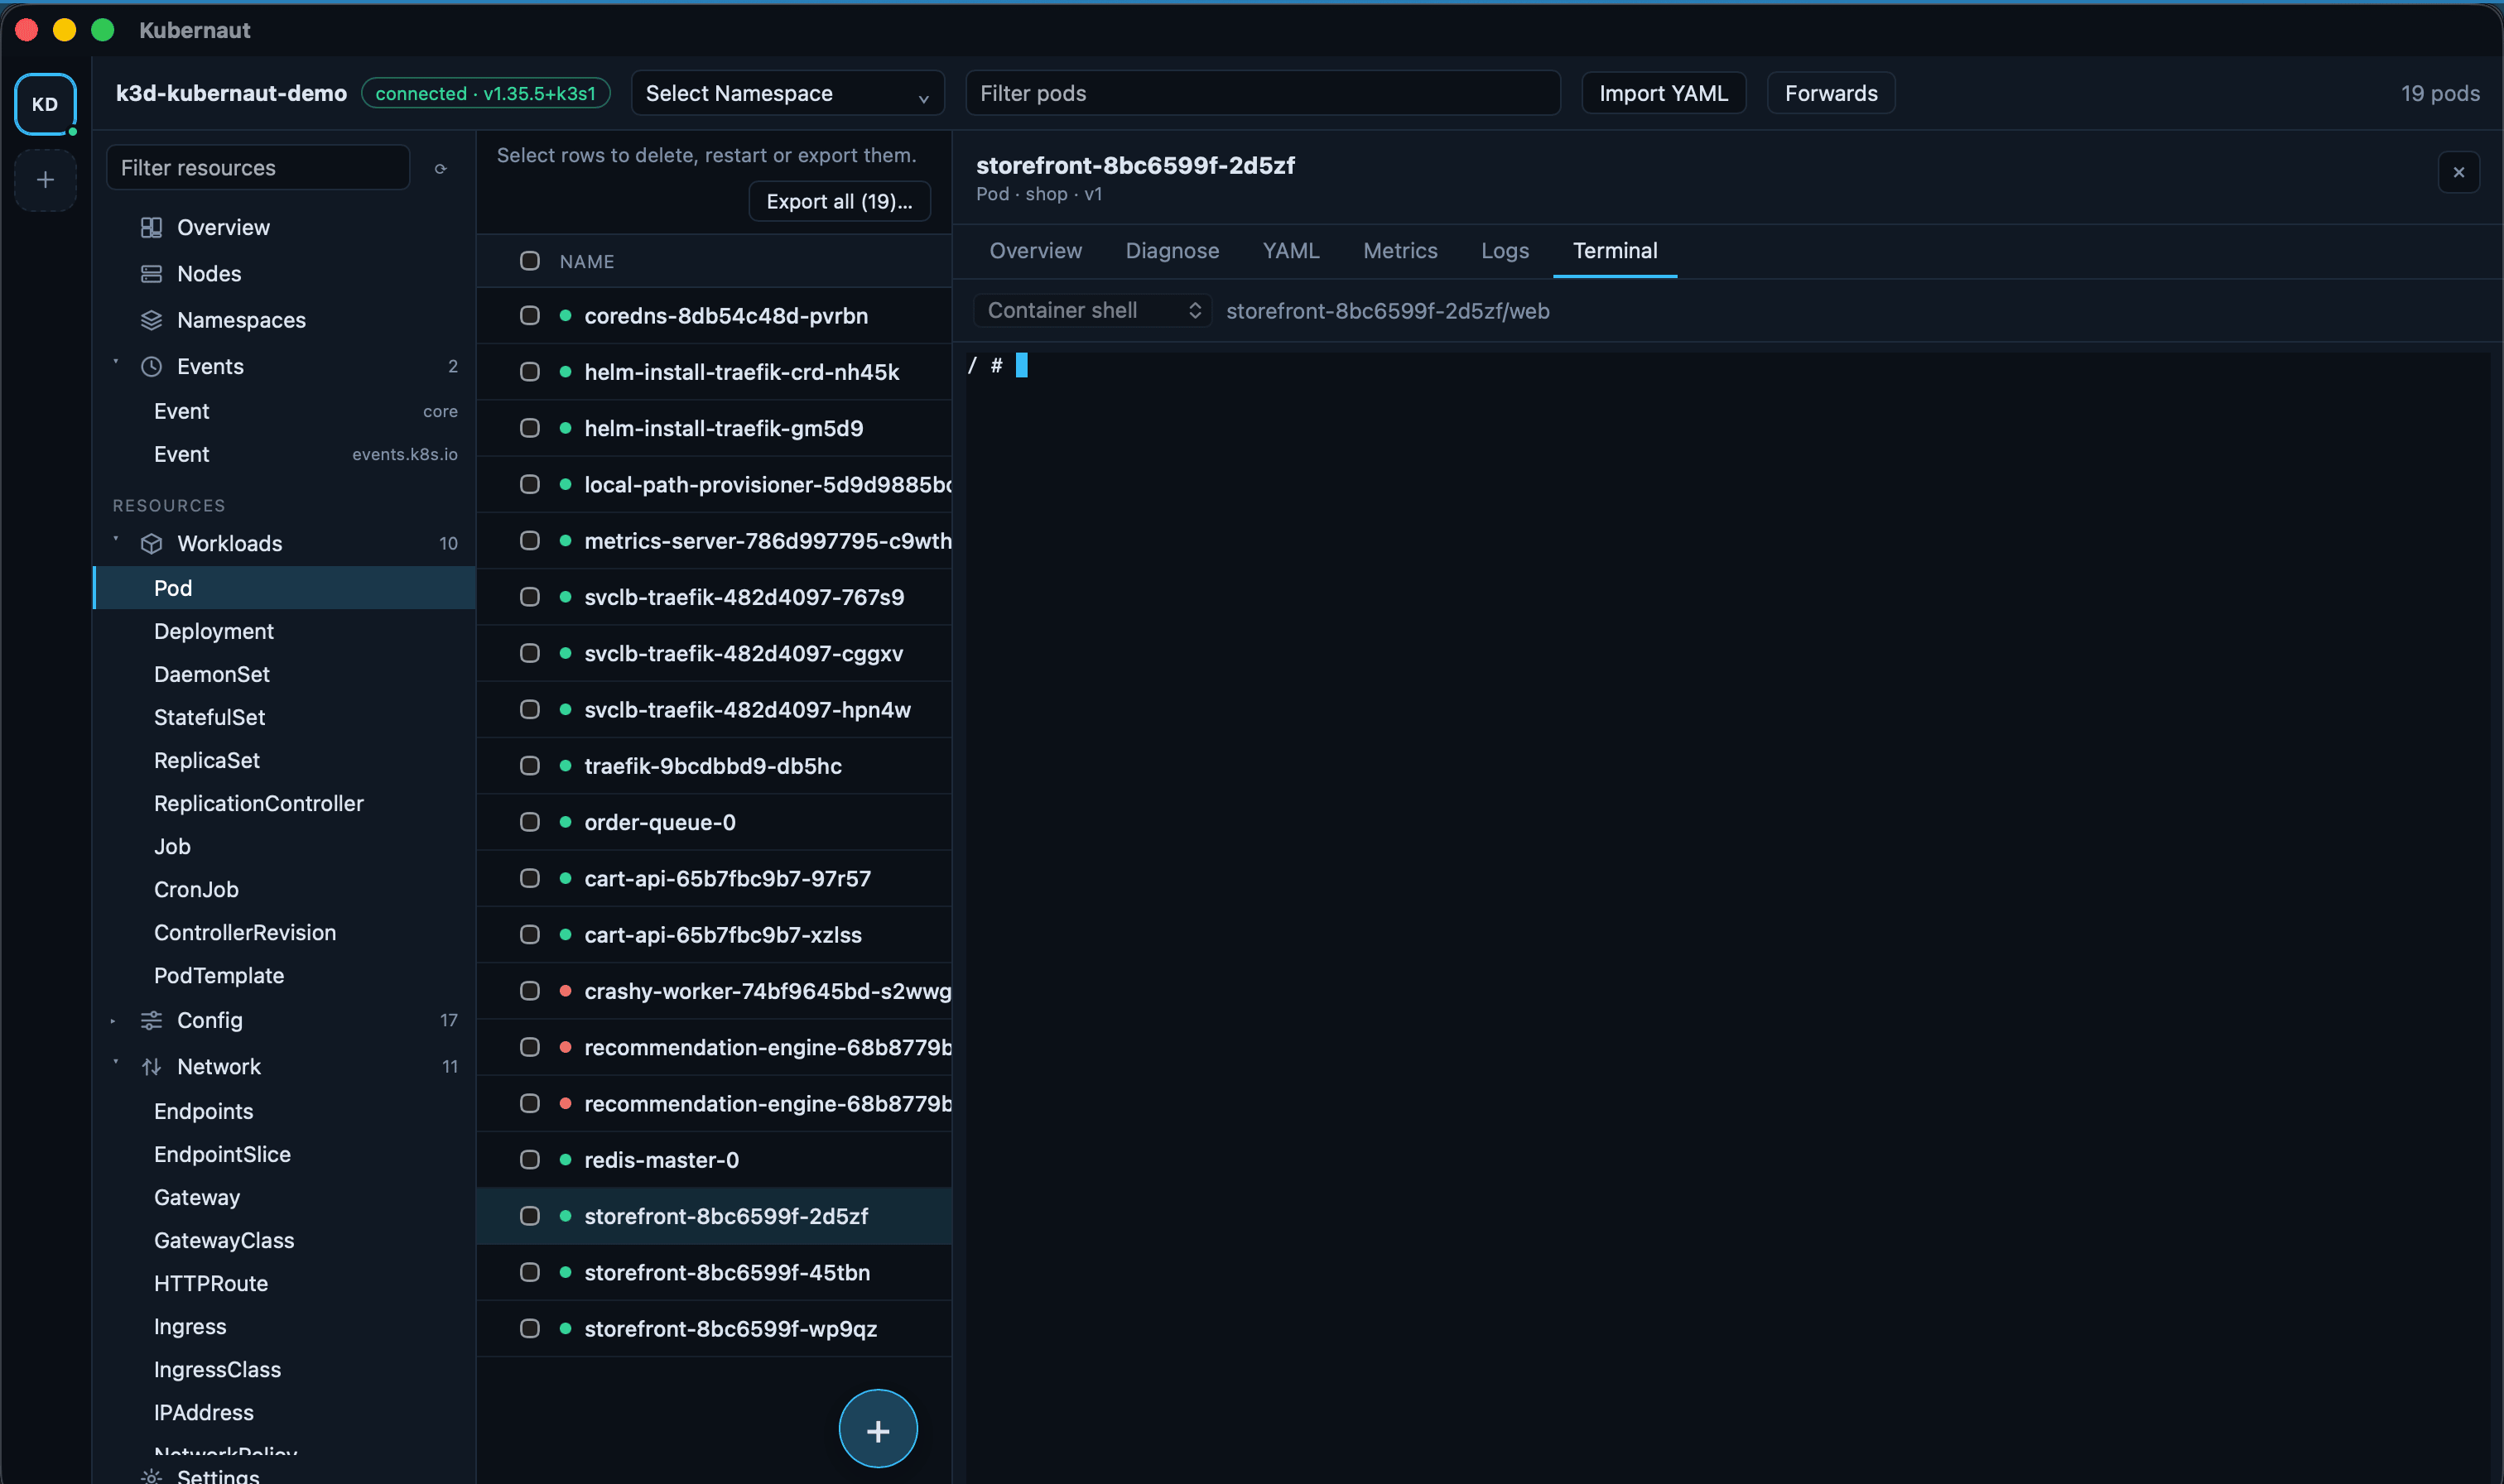This screenshot has width=2504, height=1484.
Task: Click Export all (19) button
Action: pyautogui.click(x=838, y=201)
